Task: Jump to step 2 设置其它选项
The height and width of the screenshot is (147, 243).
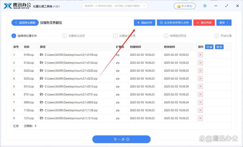Action: point(74,36)
